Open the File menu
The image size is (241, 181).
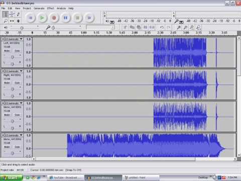pyautogui.click(x=3, y=8)
